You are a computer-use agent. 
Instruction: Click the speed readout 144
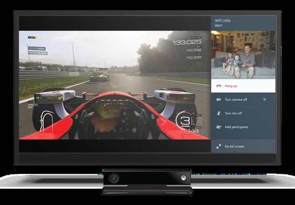click(194, 131)
